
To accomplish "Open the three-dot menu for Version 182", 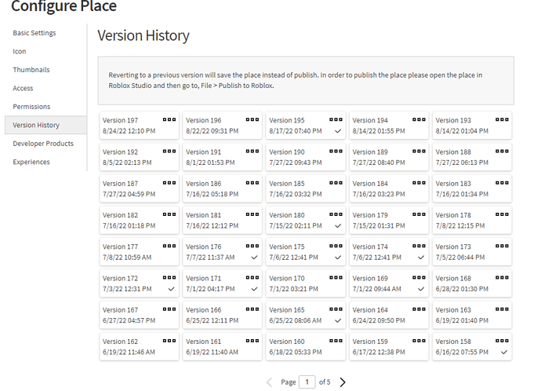I will click(169, 214).
